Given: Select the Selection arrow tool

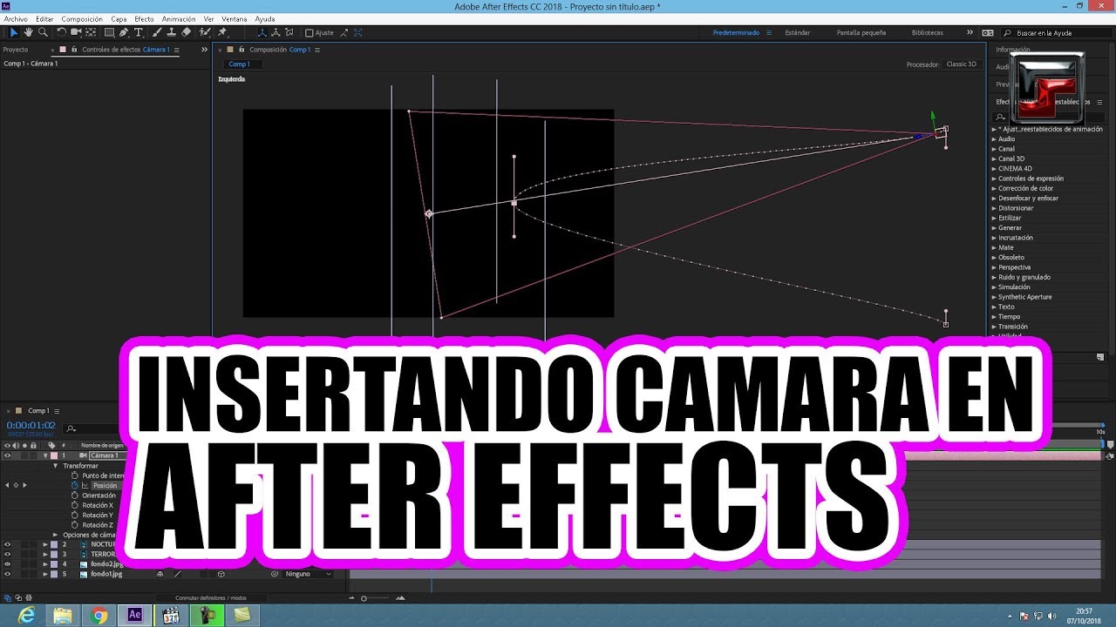Looking at the screenshot, I should coord(14,32).
